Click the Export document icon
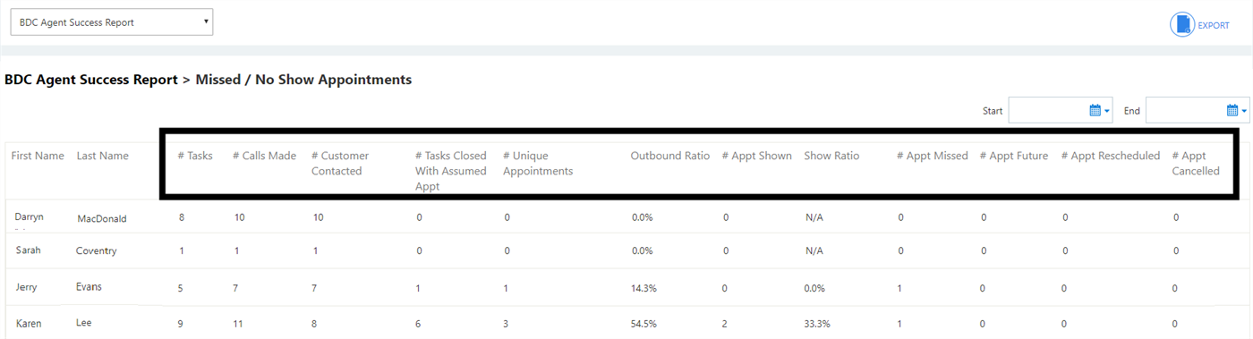This screenshot has width=1253, height=339. (x=1182, y=24)
